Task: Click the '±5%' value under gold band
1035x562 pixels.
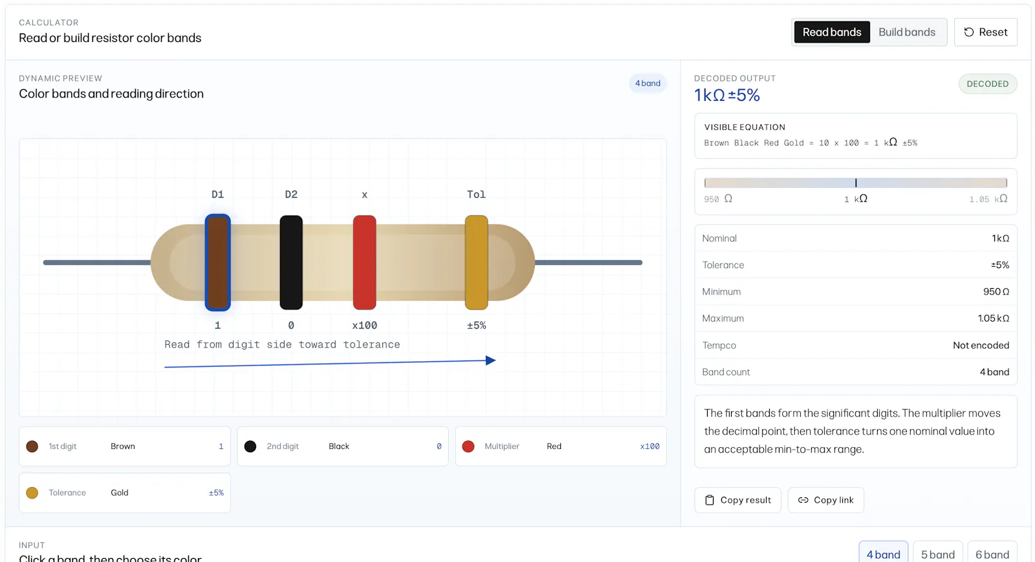Action: tap(477, 326)
